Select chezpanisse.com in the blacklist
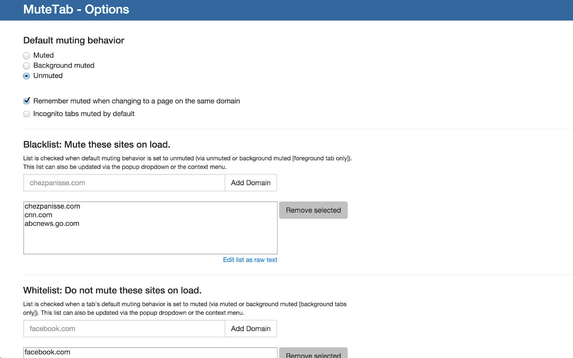 pyautogui.click(x=52, y=206)
